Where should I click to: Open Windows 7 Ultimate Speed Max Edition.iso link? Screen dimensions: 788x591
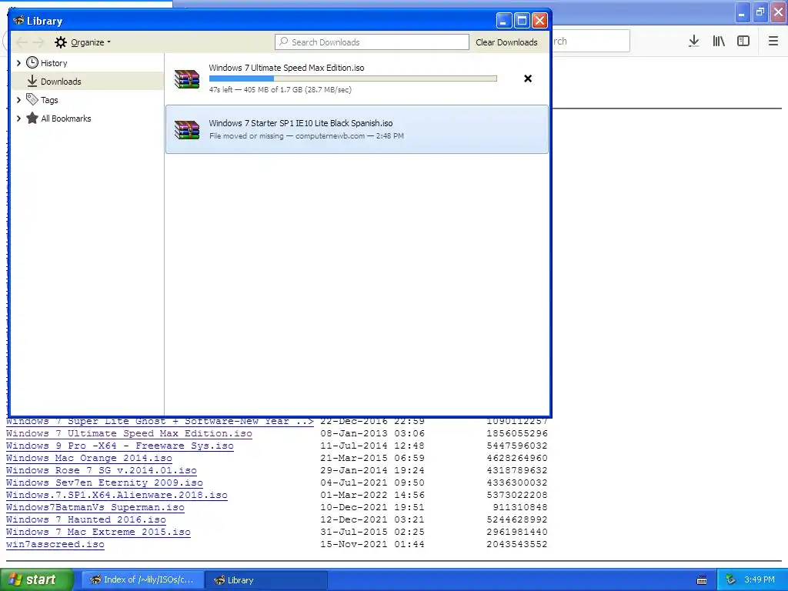(x=129, y=433)
